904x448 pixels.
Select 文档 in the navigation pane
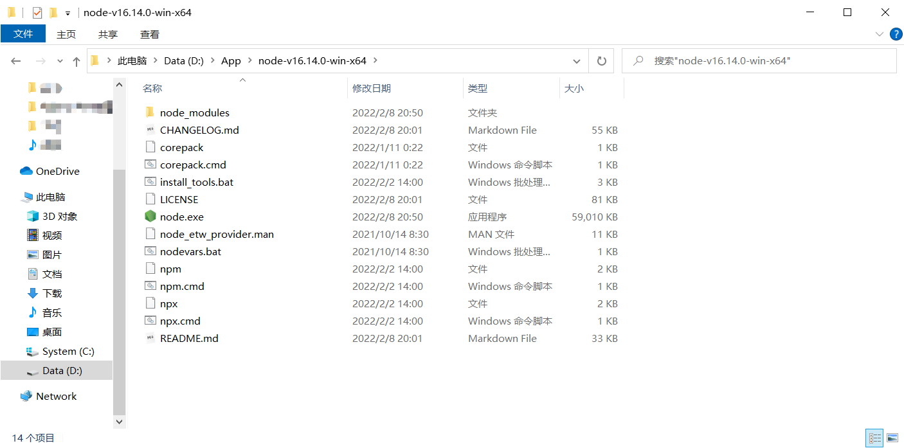[52, 274]
